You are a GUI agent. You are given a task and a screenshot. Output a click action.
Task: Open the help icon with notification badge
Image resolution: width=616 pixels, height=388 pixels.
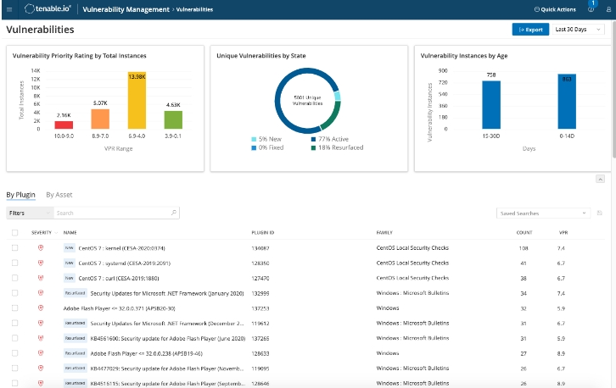(591, 9)
